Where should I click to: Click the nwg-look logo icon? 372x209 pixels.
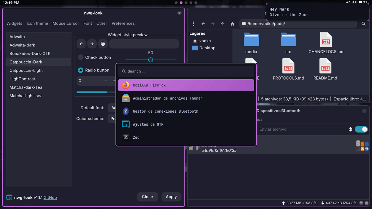pyautogui.click(x=9, y=197)
